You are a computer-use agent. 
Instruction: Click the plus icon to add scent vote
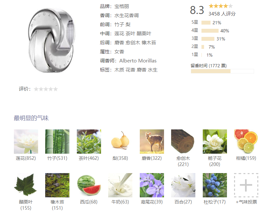246,185
